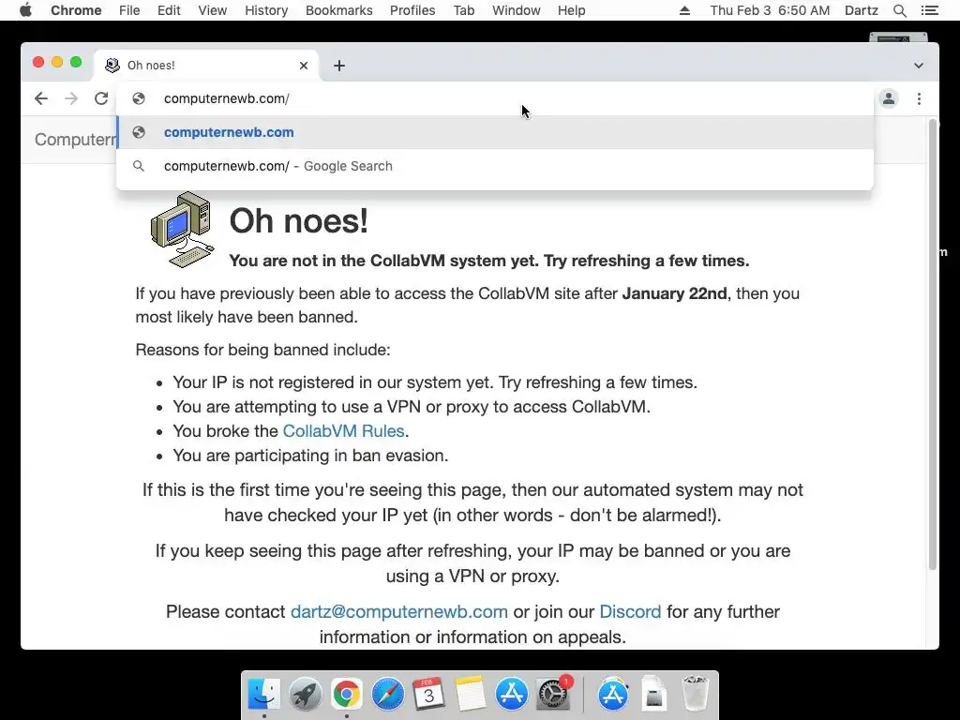Open the Chrome three-dot menu

(919, 98)
